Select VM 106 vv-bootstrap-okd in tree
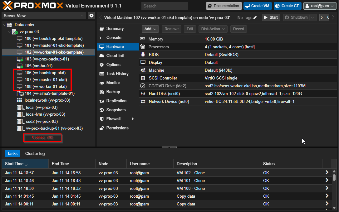This screenshot has width=339, height=212. coord(45,73)
